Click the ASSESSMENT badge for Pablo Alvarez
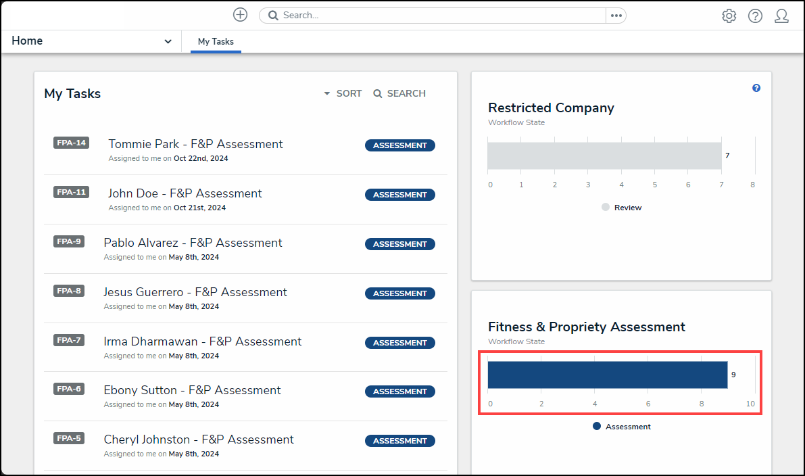Viewport: 805px width, 476px height. [x=400, y=244]
